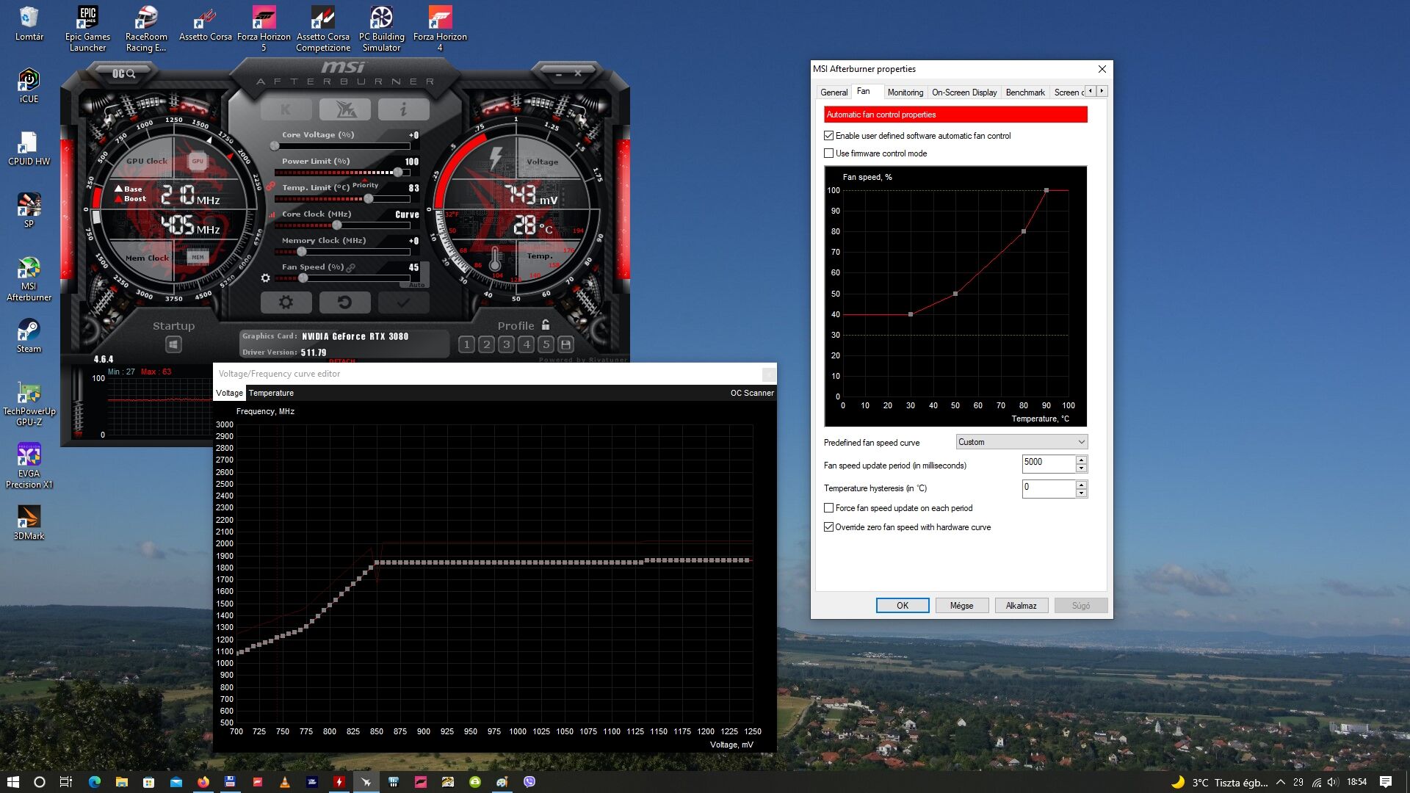Enable Use firmware control mode checkbox
The width and height of the screenshot is (1410, 793).
tap(829, 153)
